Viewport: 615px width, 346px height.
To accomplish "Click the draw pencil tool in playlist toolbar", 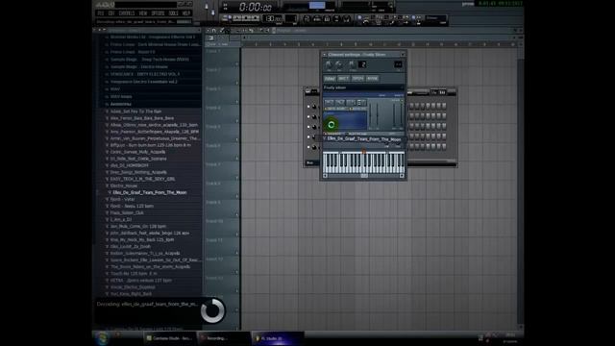I will pyautogui.click(x=222, y=31).
